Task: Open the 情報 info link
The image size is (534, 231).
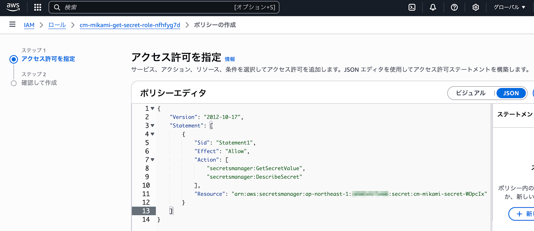Action: (x=230, y=59)
